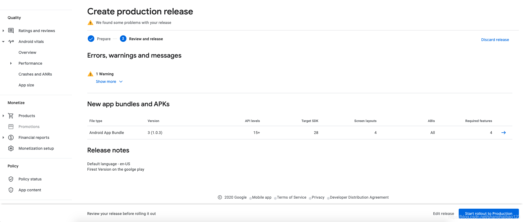This screenshot has height=222, width=523.
Task: Click the Required features column header
Action: tap(479, 121)
